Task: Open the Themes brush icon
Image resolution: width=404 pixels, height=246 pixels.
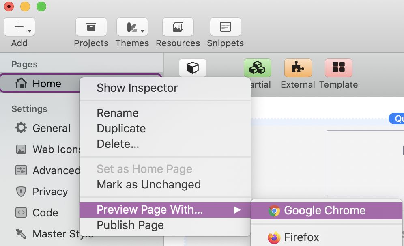Action: [131, 27]
